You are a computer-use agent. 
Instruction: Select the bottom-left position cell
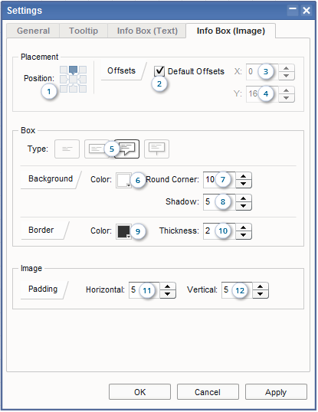[64, 89]
